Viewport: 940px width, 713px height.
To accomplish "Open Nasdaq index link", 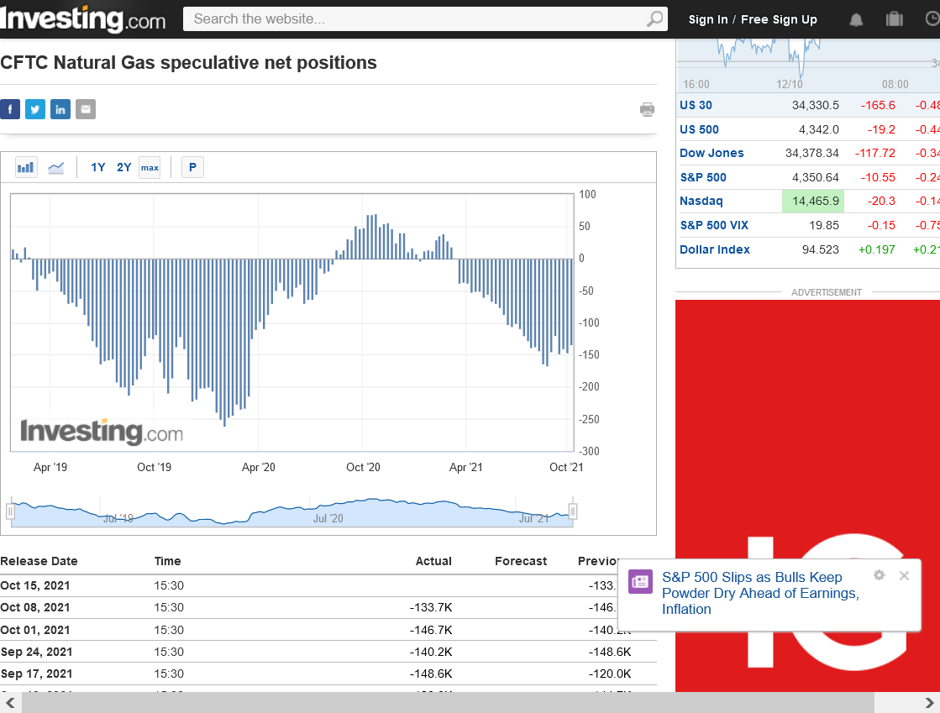I will (701, 201).
